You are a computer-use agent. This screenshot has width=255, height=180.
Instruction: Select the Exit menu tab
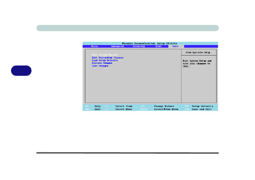pos(175,46)
